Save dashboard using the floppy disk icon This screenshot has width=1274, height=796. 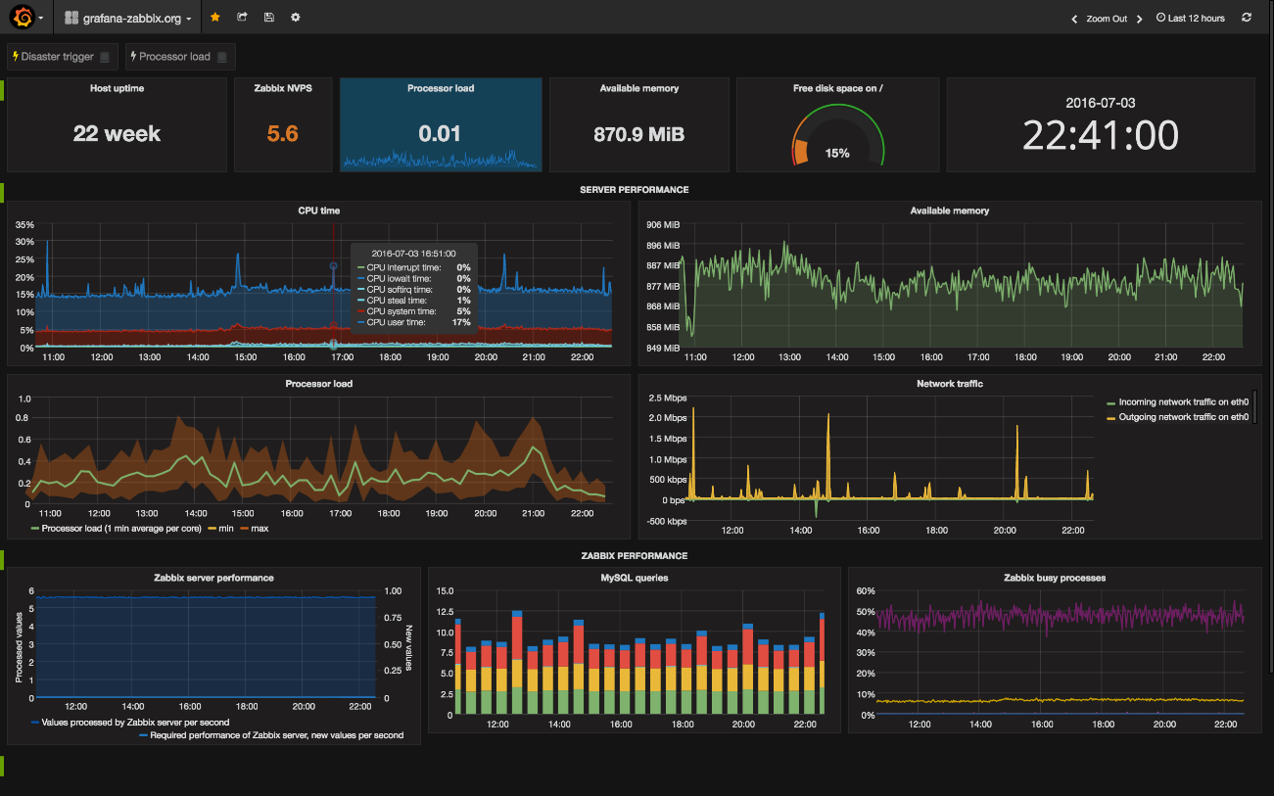pos(268,18)
